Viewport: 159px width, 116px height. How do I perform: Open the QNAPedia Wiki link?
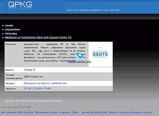tap(59, 83)
